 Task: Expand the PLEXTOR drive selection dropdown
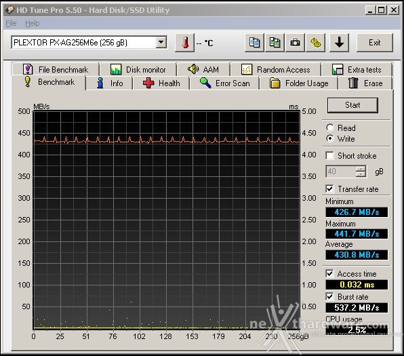pos(161,42)
